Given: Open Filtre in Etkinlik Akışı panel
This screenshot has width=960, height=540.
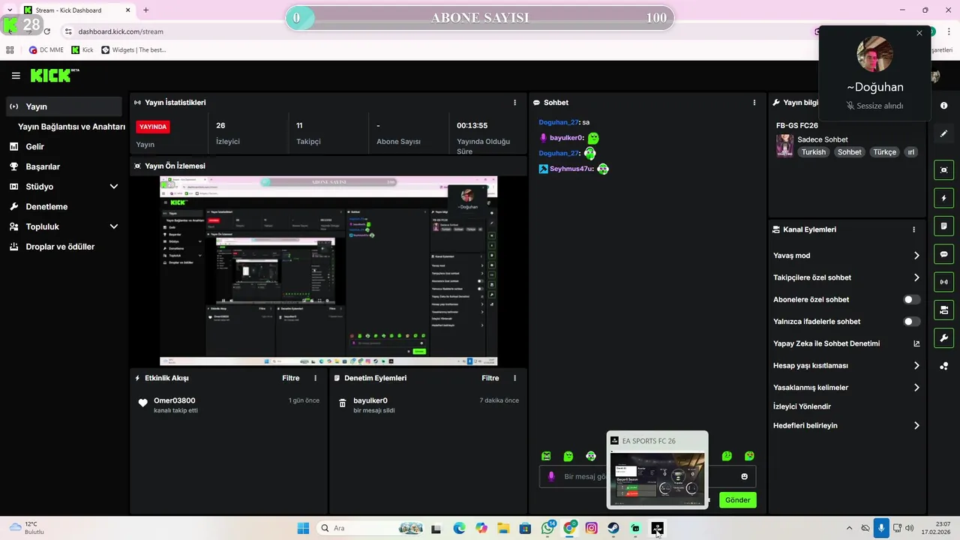Looking at the screenshot, I should [291, 378].
